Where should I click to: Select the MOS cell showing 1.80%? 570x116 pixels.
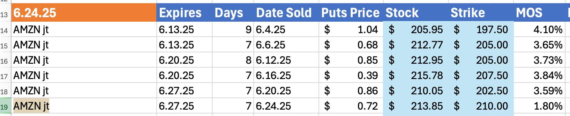[x=540, y=106]
